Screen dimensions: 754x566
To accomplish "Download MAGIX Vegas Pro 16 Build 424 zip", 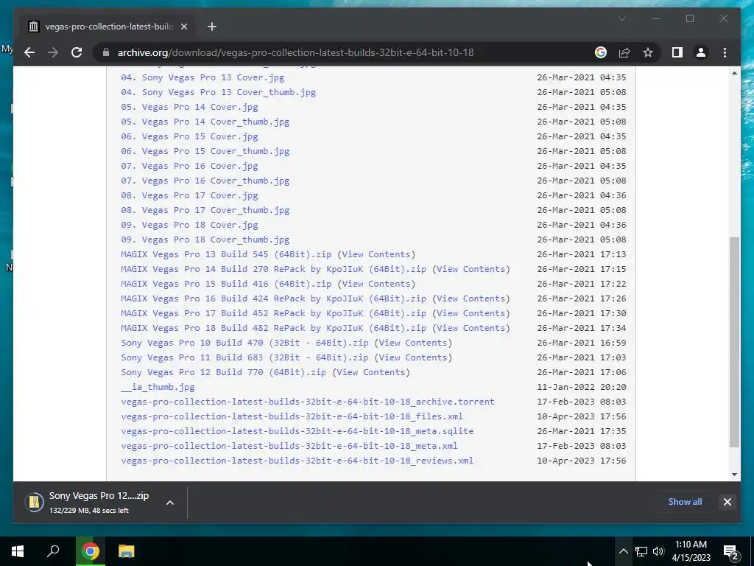I will [x=274, y=298].
